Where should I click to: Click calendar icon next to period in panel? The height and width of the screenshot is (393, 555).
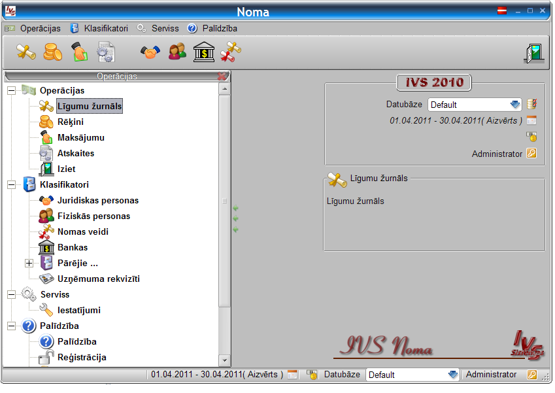(531, 120)
